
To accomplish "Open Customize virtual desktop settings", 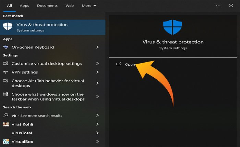I will click(53, 64).
